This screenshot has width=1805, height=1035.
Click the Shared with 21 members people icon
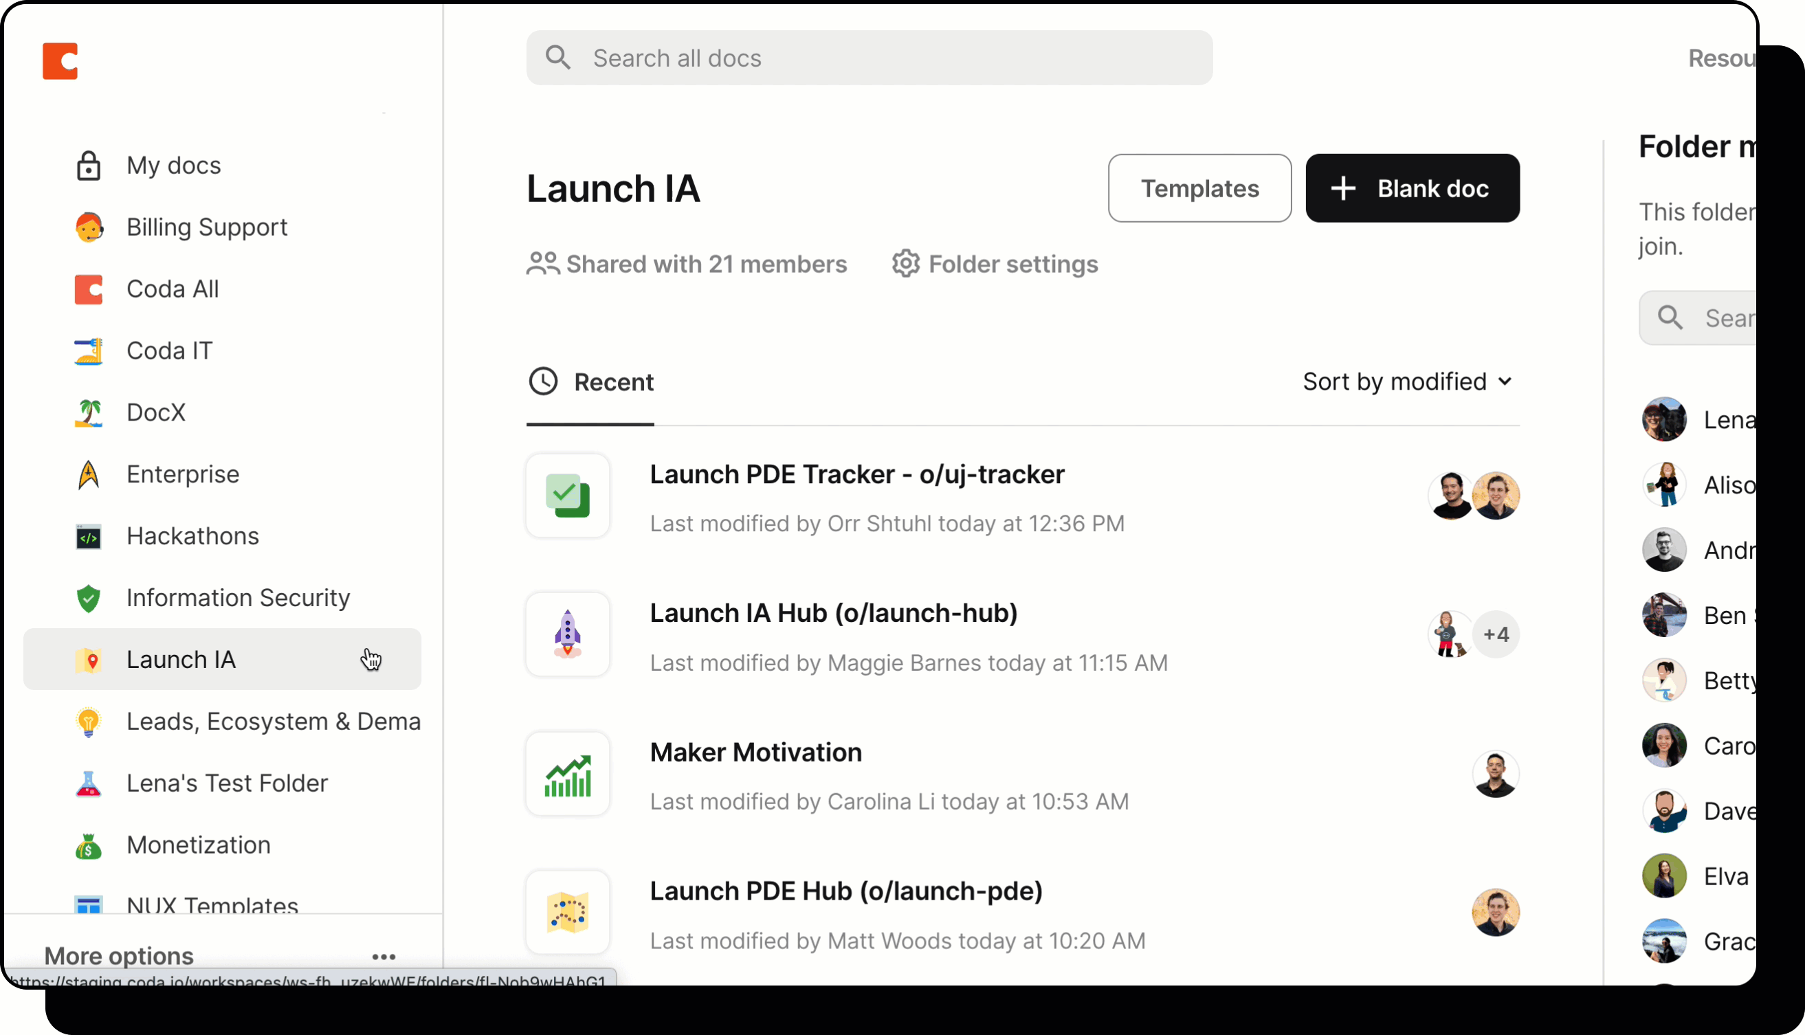coord(542,264)
